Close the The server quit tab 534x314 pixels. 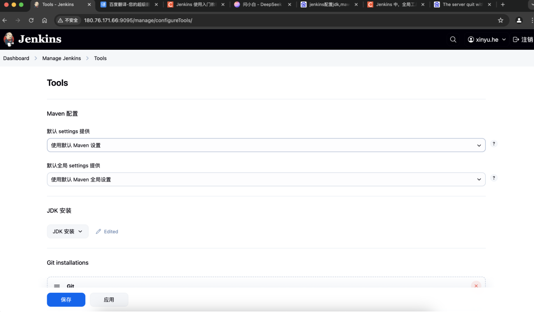(489, 5)
